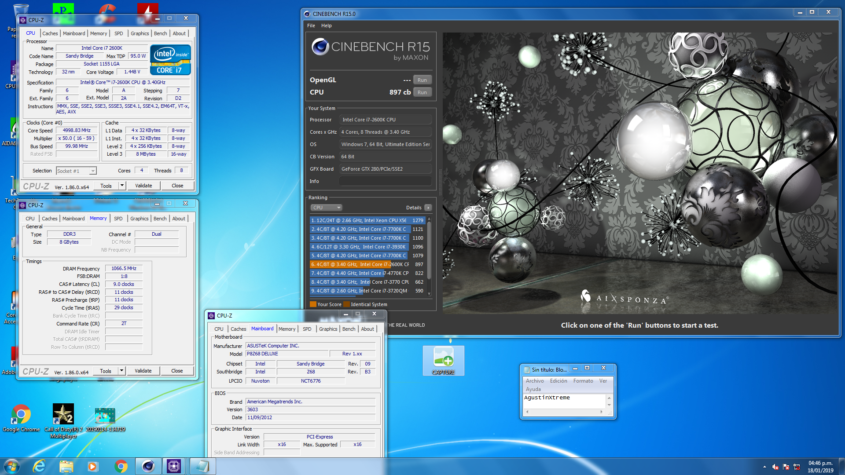Click Close button in top CPU-Z window
Viewport: 845px width, 475px height.
(x=177, y=186)
